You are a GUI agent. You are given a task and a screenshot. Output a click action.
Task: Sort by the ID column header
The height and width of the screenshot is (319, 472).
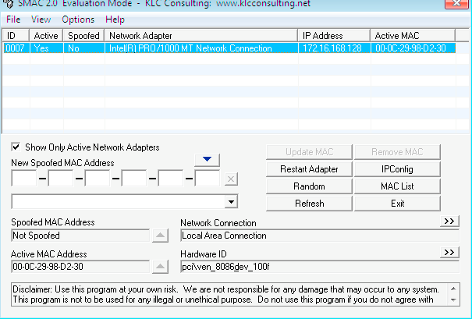pyautogui.click(x=16, y=36)
